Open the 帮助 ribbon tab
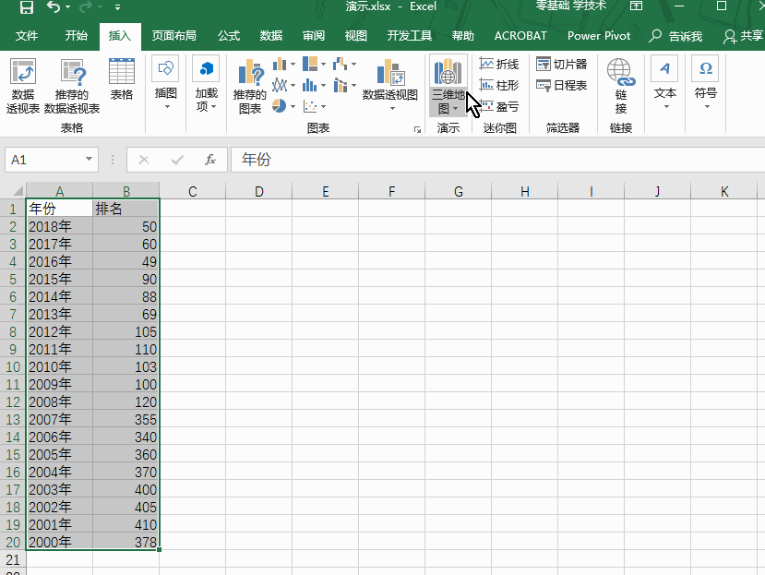 coord(462,36)
